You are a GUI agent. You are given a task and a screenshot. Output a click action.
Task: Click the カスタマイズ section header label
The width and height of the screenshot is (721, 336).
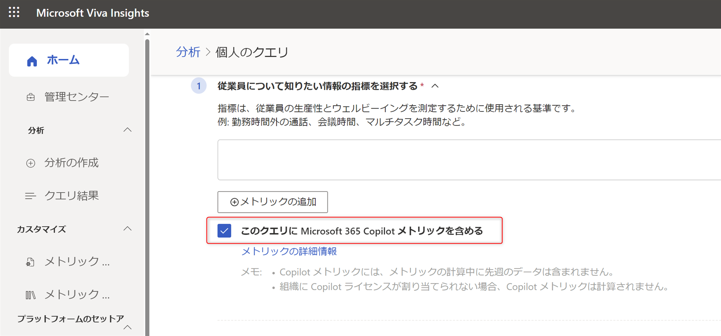coord(41,229)
